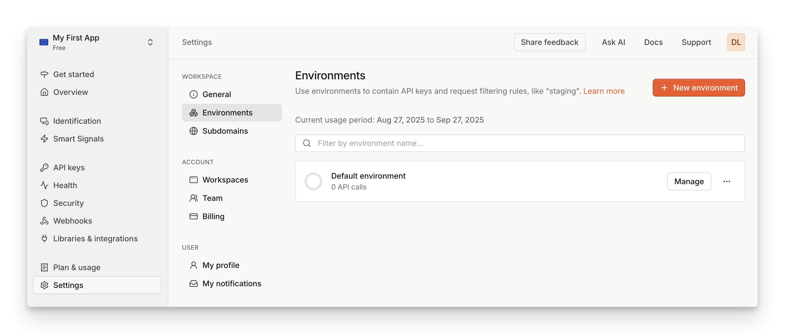Open the Default environment three-dot menu
785x334 pixels.
click(726, 181)
